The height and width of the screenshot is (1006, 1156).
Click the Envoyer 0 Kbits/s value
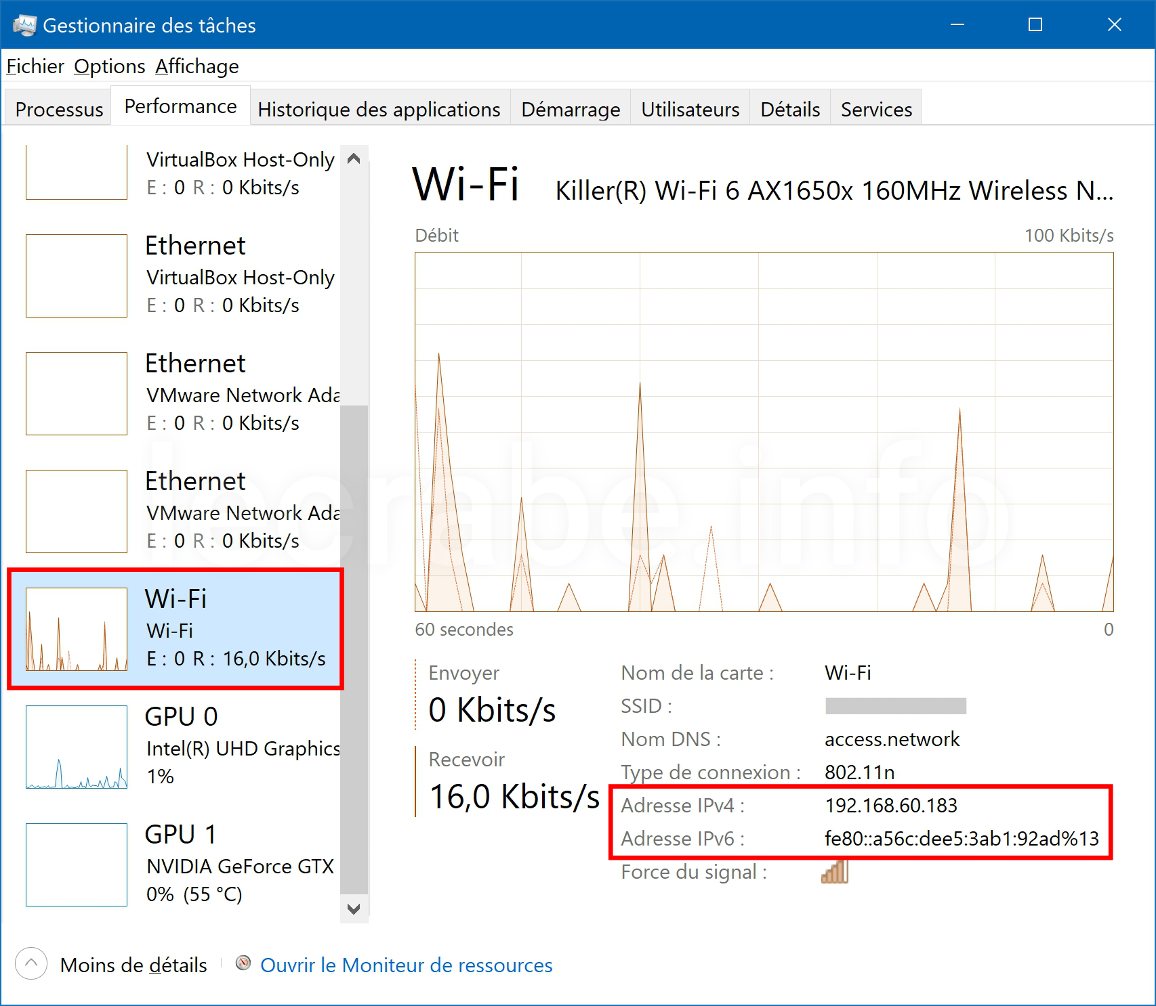(x=492, y=709)
